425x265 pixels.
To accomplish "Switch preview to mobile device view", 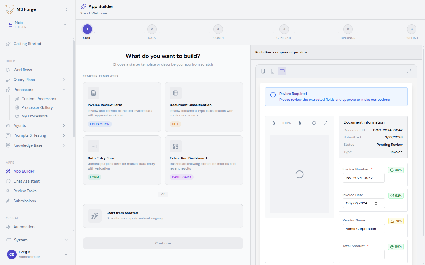I will 263,71.
